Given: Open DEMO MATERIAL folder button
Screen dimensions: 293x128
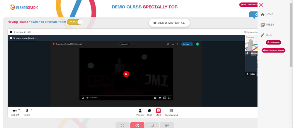Looking at the screenshot, I should click(x=169, y=23).
